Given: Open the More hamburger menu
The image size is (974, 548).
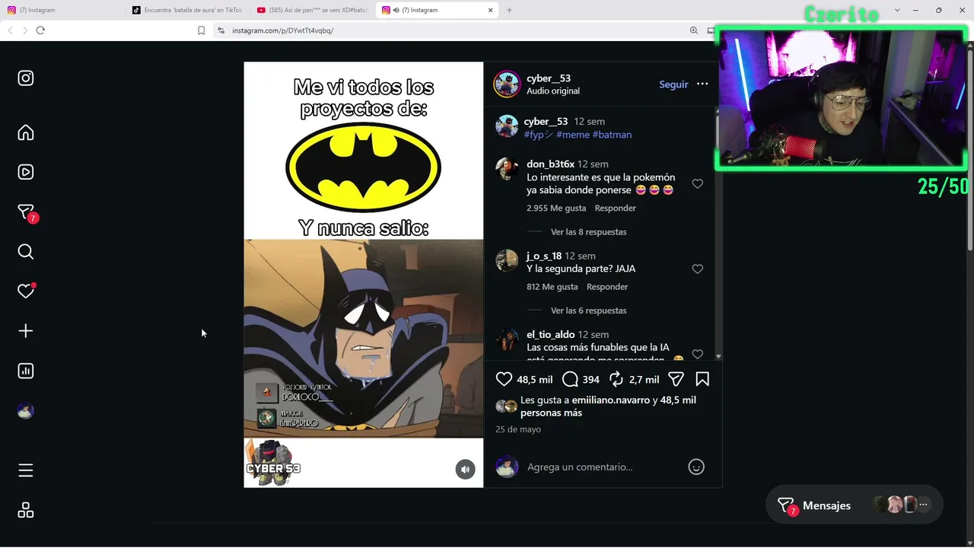Looking at the screenshot, I should pos(26,470).
